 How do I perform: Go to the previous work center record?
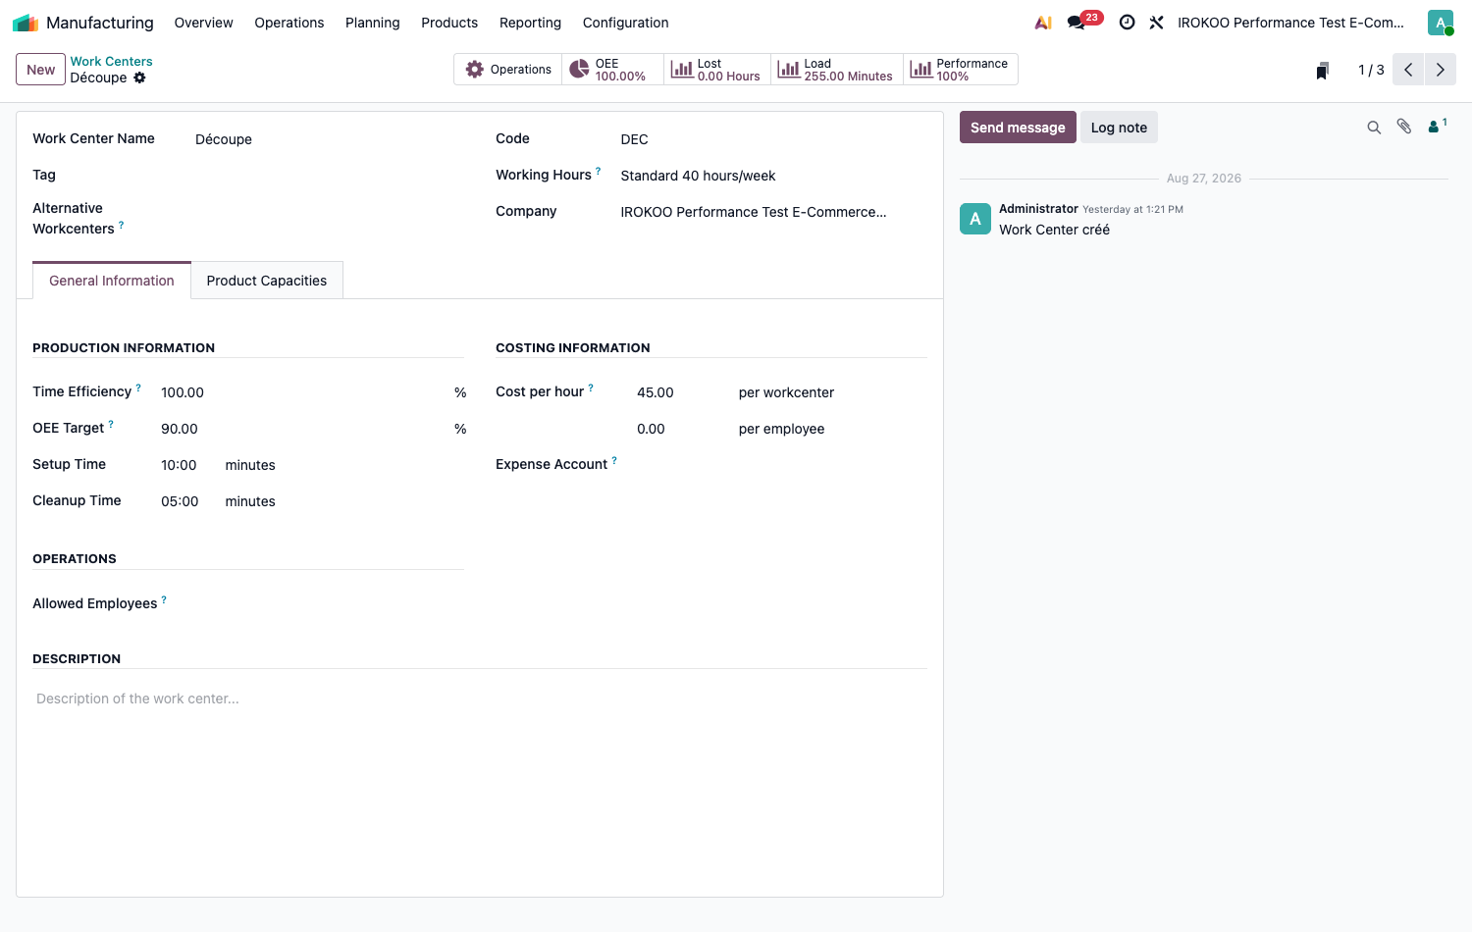pos(1408,70)
